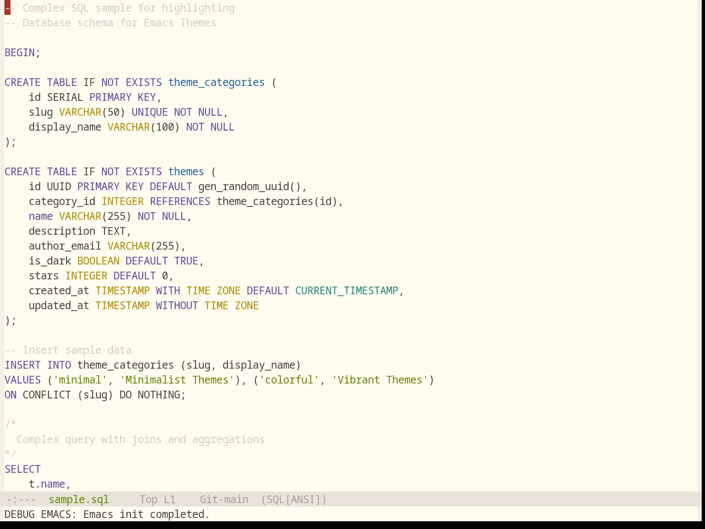Click CURRENT_TIMESTAMP on the created_at line
The height and width of the screenshot is (529, 705).
(x=346, y=290)
